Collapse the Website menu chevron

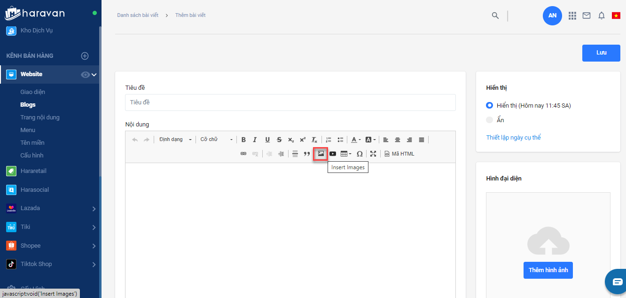94,74
